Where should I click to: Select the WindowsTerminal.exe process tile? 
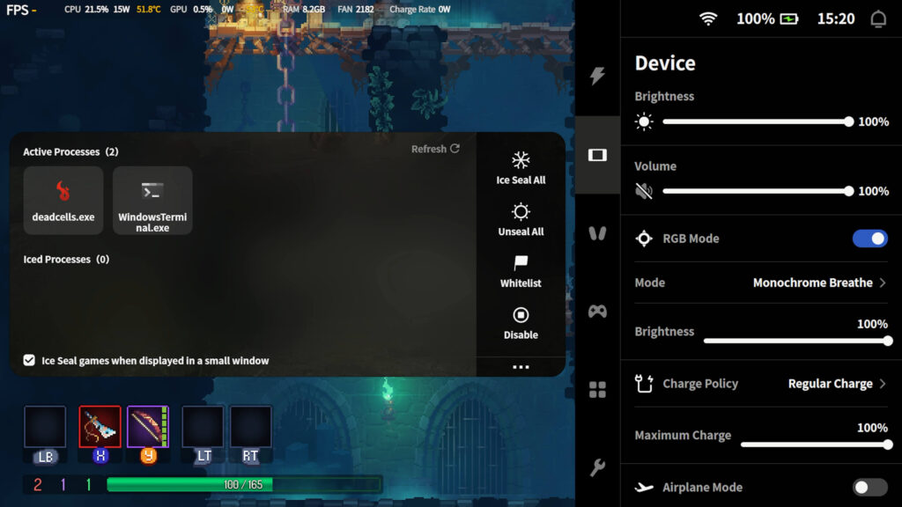[152, 200]
